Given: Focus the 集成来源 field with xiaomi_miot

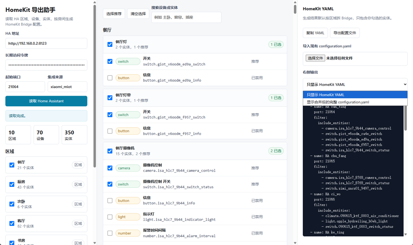Looking at the screenshot, I should [67, 87].
